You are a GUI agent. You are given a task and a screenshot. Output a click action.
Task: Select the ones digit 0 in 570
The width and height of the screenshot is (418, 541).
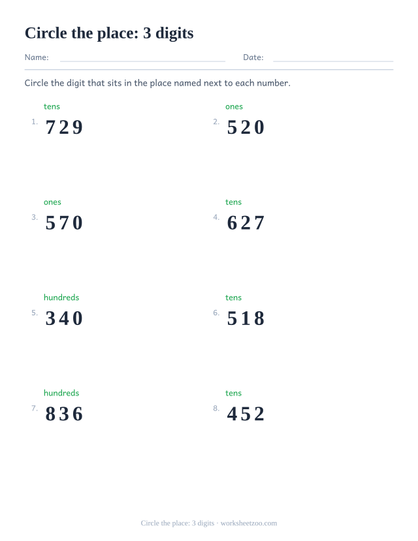78,223
